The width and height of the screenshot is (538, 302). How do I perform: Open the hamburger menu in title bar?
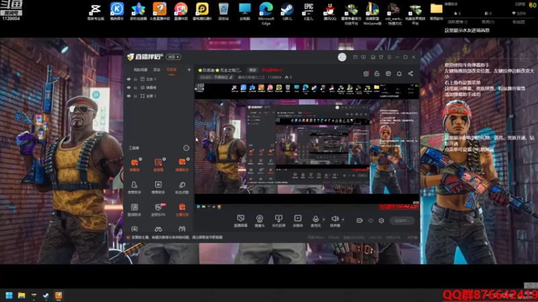pyautogui.click(x=389, y=57)
